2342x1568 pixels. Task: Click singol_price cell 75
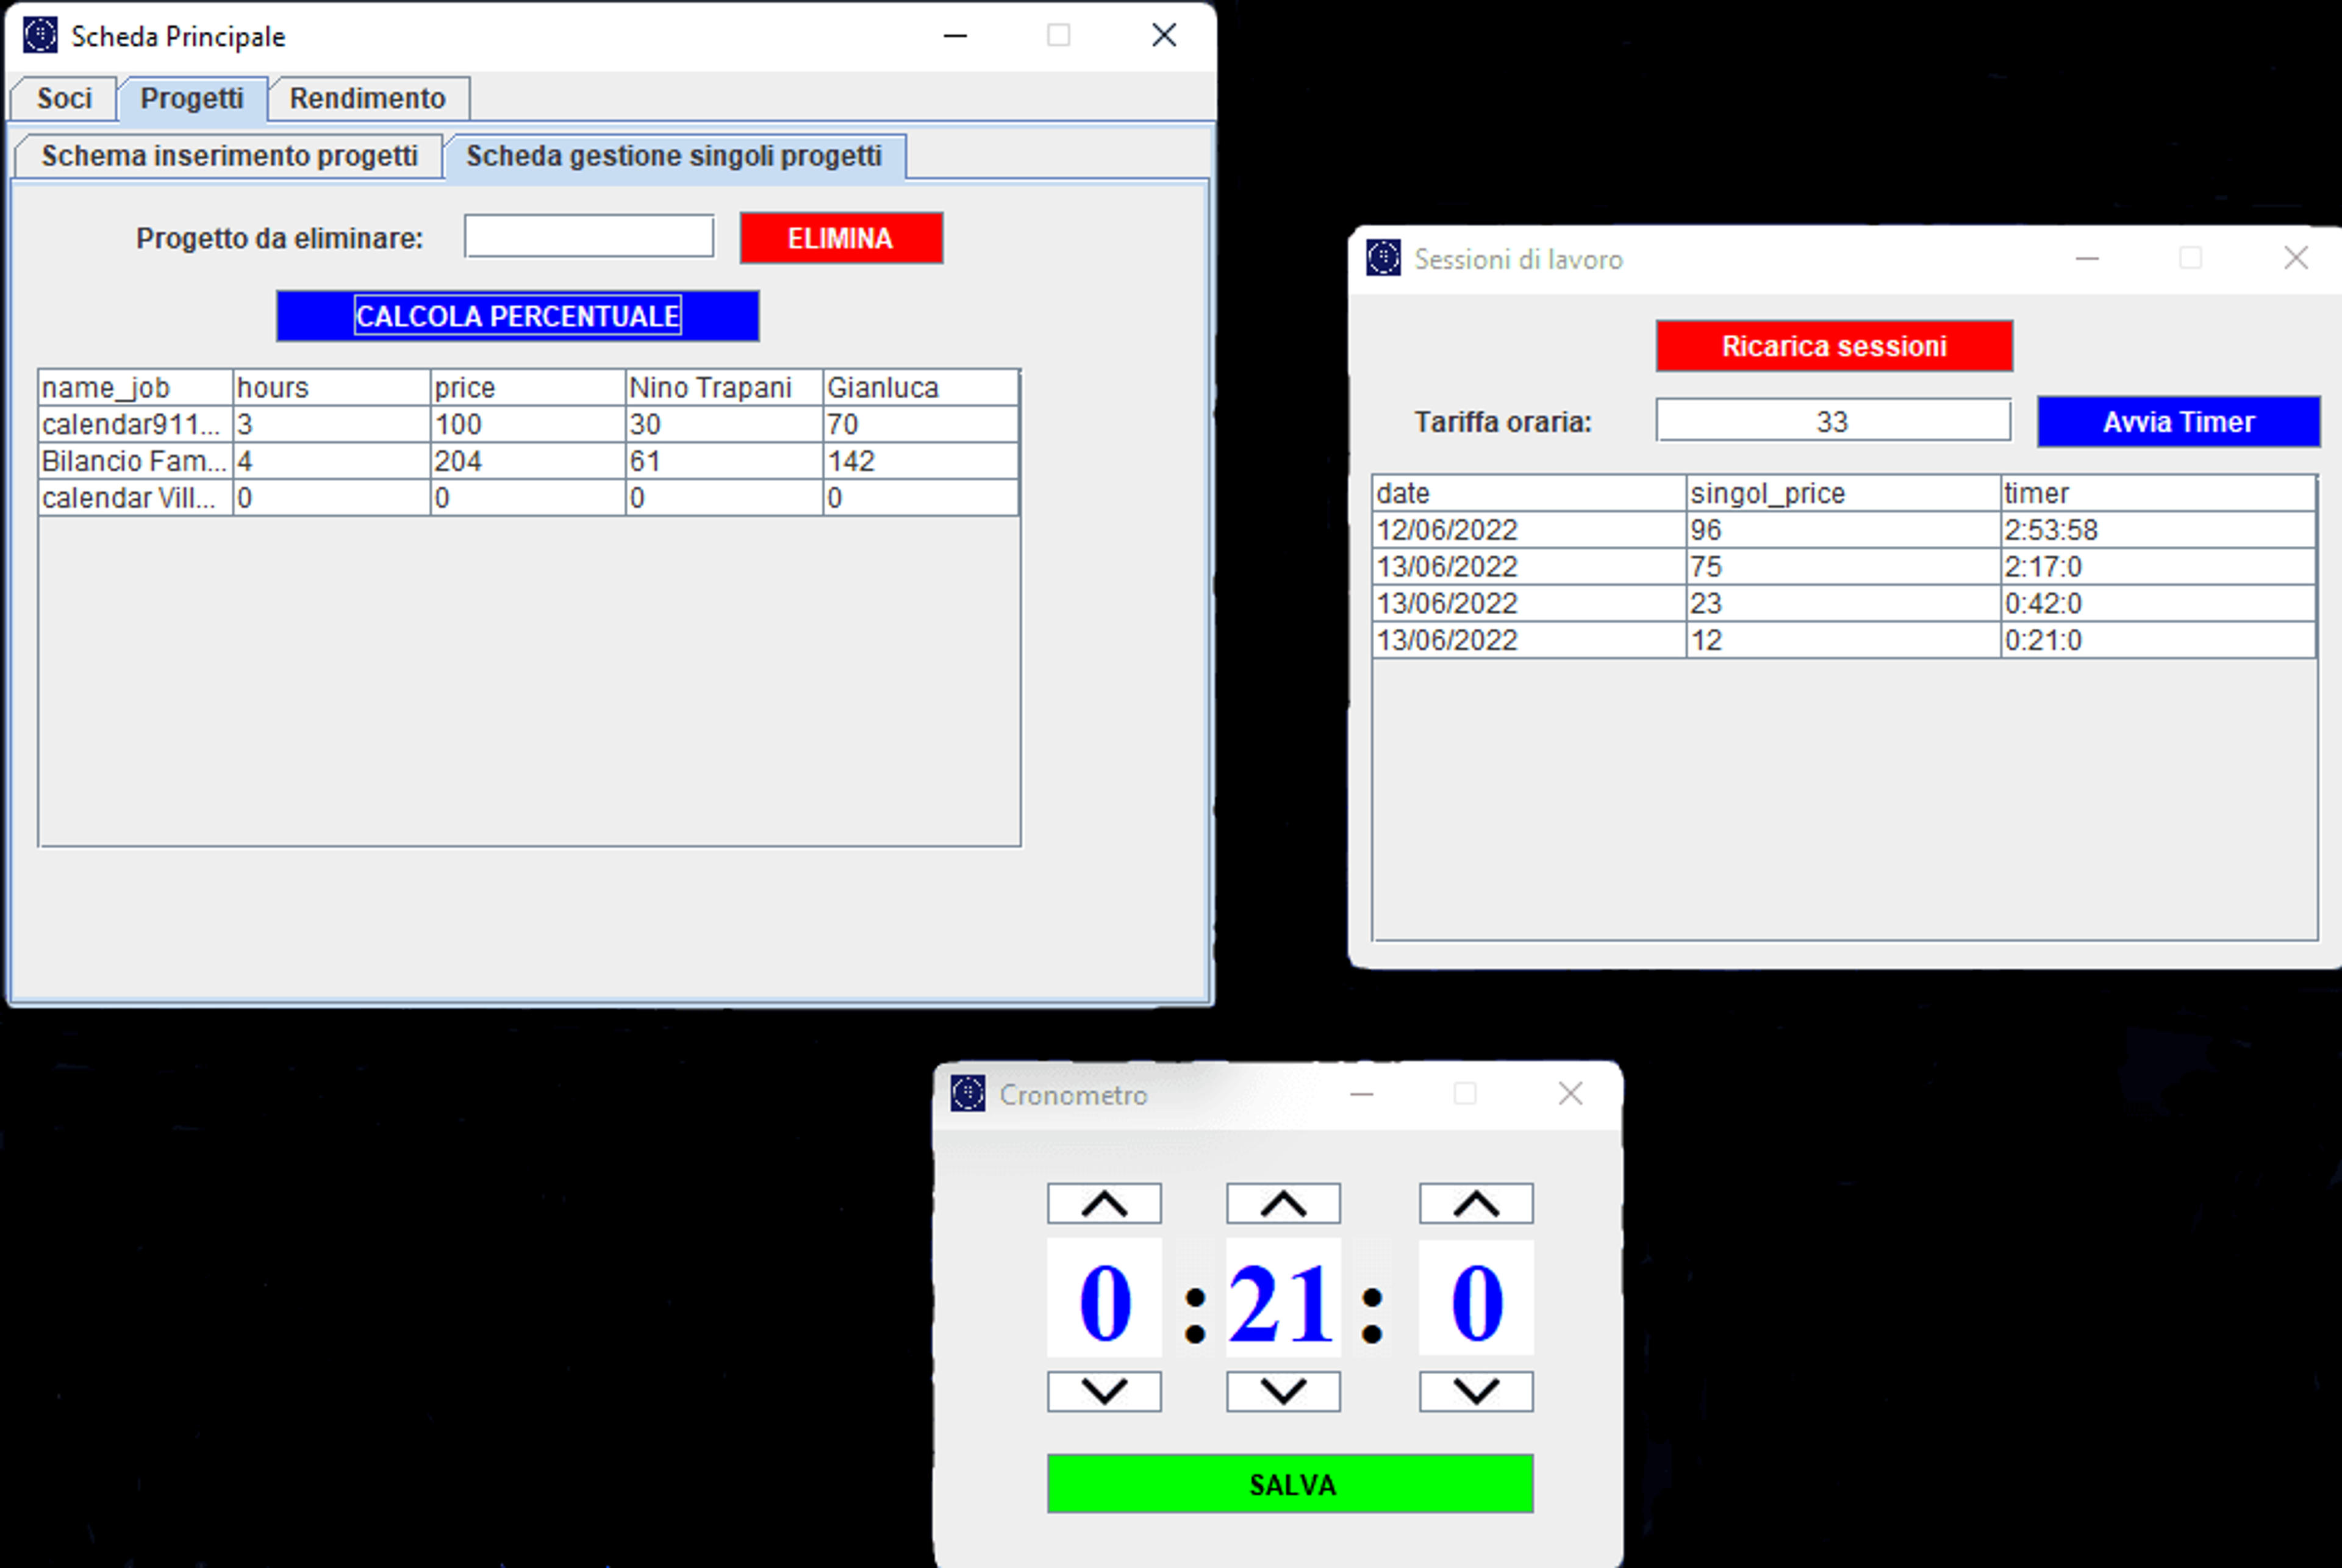pos(1843,567)
